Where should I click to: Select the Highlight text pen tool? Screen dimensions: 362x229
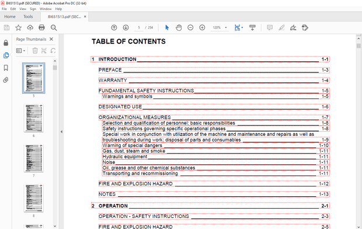pyautogui.click(x=281, y=27)
